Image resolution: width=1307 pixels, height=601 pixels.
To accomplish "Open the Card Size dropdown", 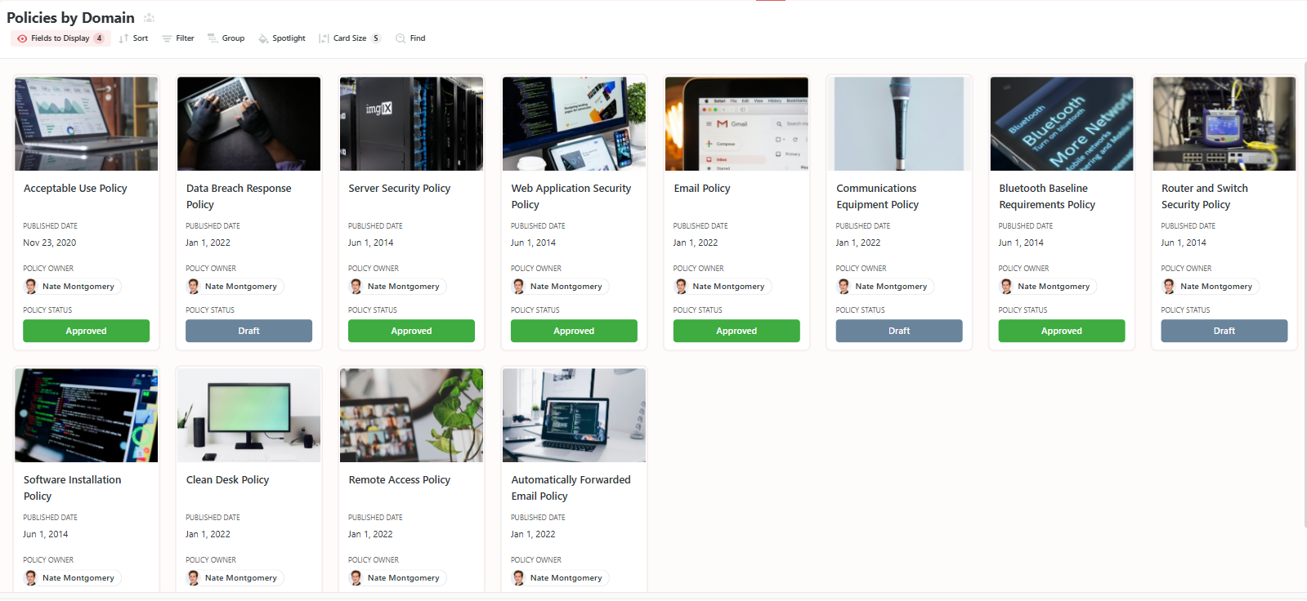I will (x=350, y=38).
